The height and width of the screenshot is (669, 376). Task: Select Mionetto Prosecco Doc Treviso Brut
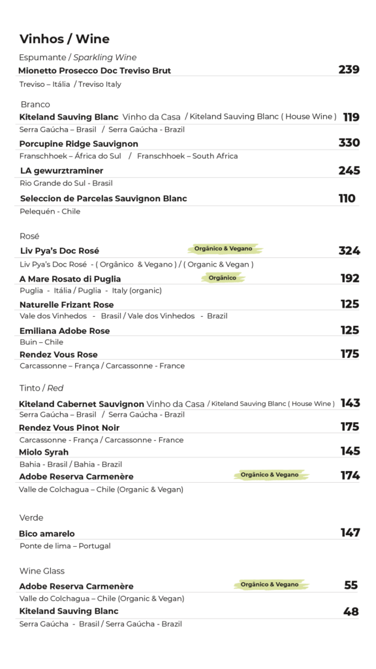point(95,71)
